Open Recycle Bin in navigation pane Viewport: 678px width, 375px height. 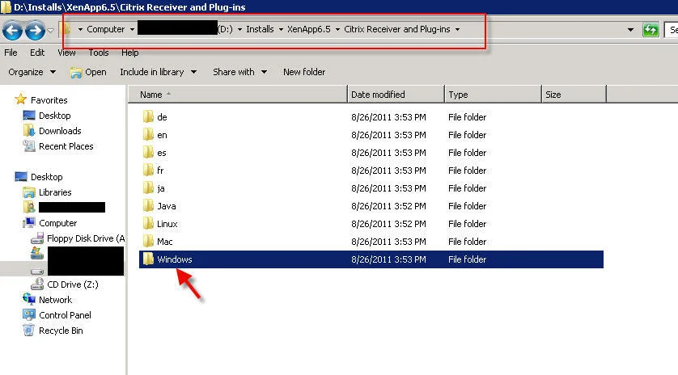click(x=61, y=331)
